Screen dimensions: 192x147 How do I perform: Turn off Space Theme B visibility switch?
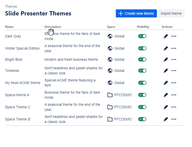pyautogui.click(x=142, y=119)
